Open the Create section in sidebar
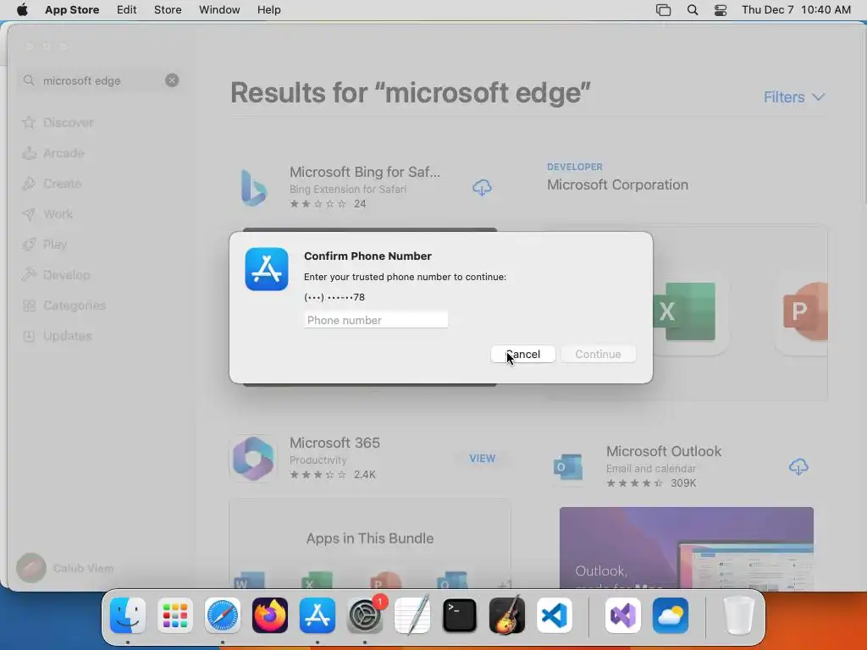Image resolution: width=867 pixels, height=650 pixels. [52, 184]
